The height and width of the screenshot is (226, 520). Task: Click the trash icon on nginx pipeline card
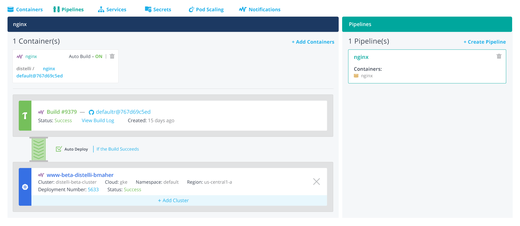click(x=499, y=56)
